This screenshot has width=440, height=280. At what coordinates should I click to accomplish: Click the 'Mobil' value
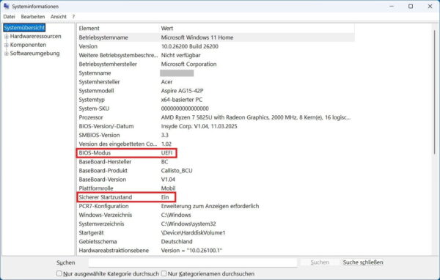(x=168, y=188)
